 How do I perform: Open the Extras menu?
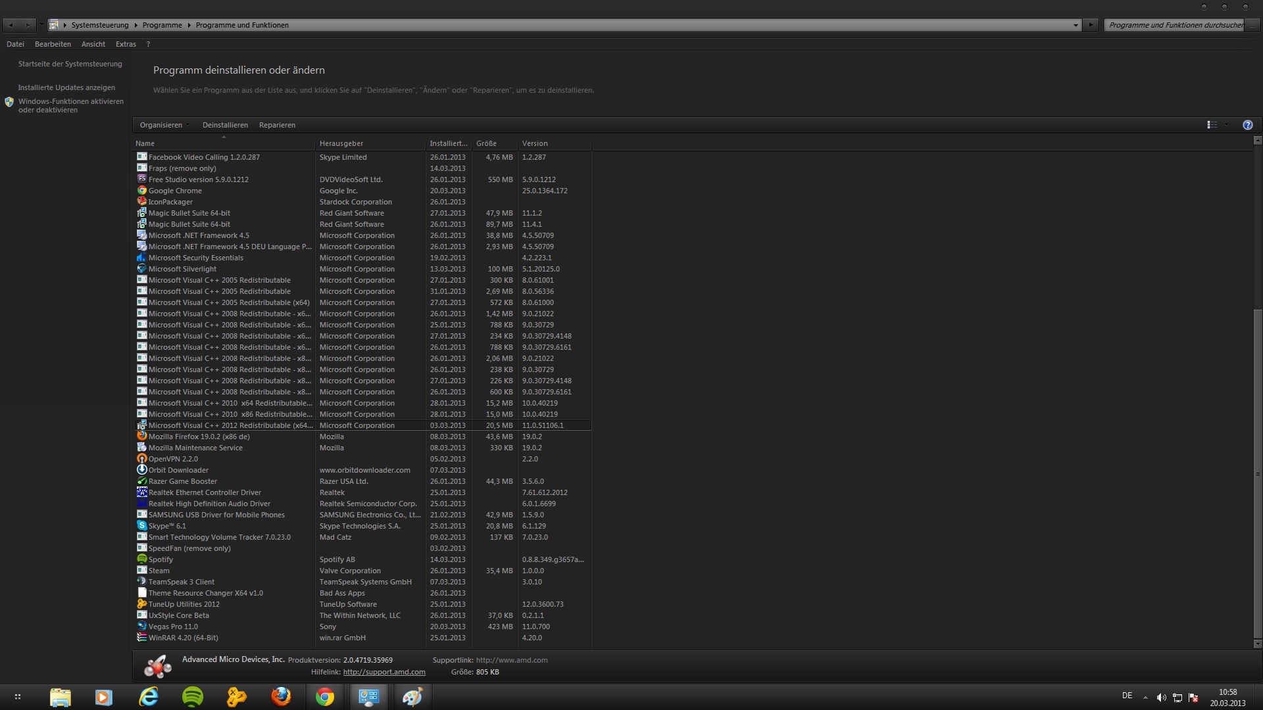pyautogui.click(x=126, y=44)
